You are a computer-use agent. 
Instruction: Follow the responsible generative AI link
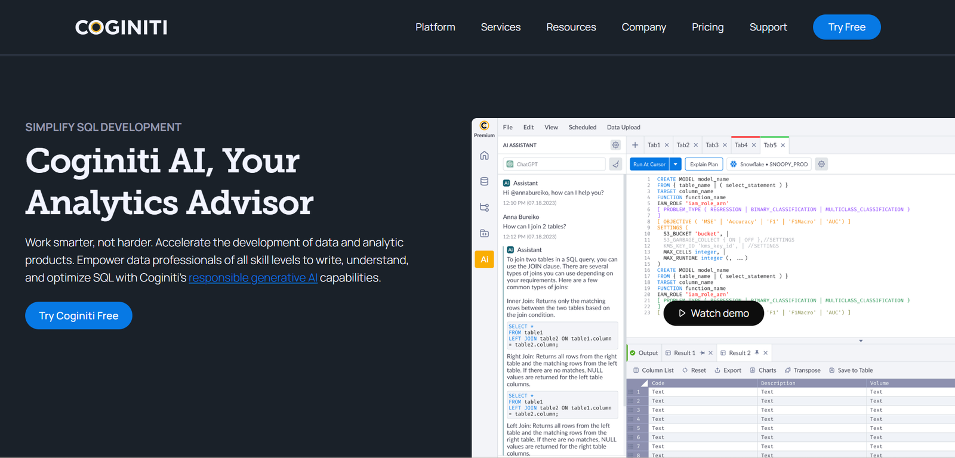click(x=253, y=278)
